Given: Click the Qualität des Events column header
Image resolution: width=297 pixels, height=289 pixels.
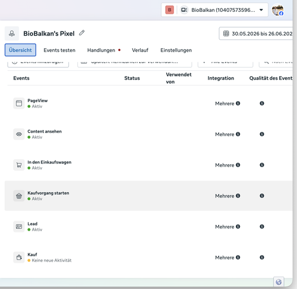Looking at the screenshot, I should [271, 78].
